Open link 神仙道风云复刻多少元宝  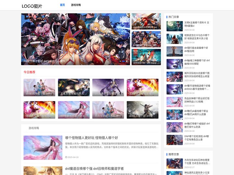[x=197, y=173]
